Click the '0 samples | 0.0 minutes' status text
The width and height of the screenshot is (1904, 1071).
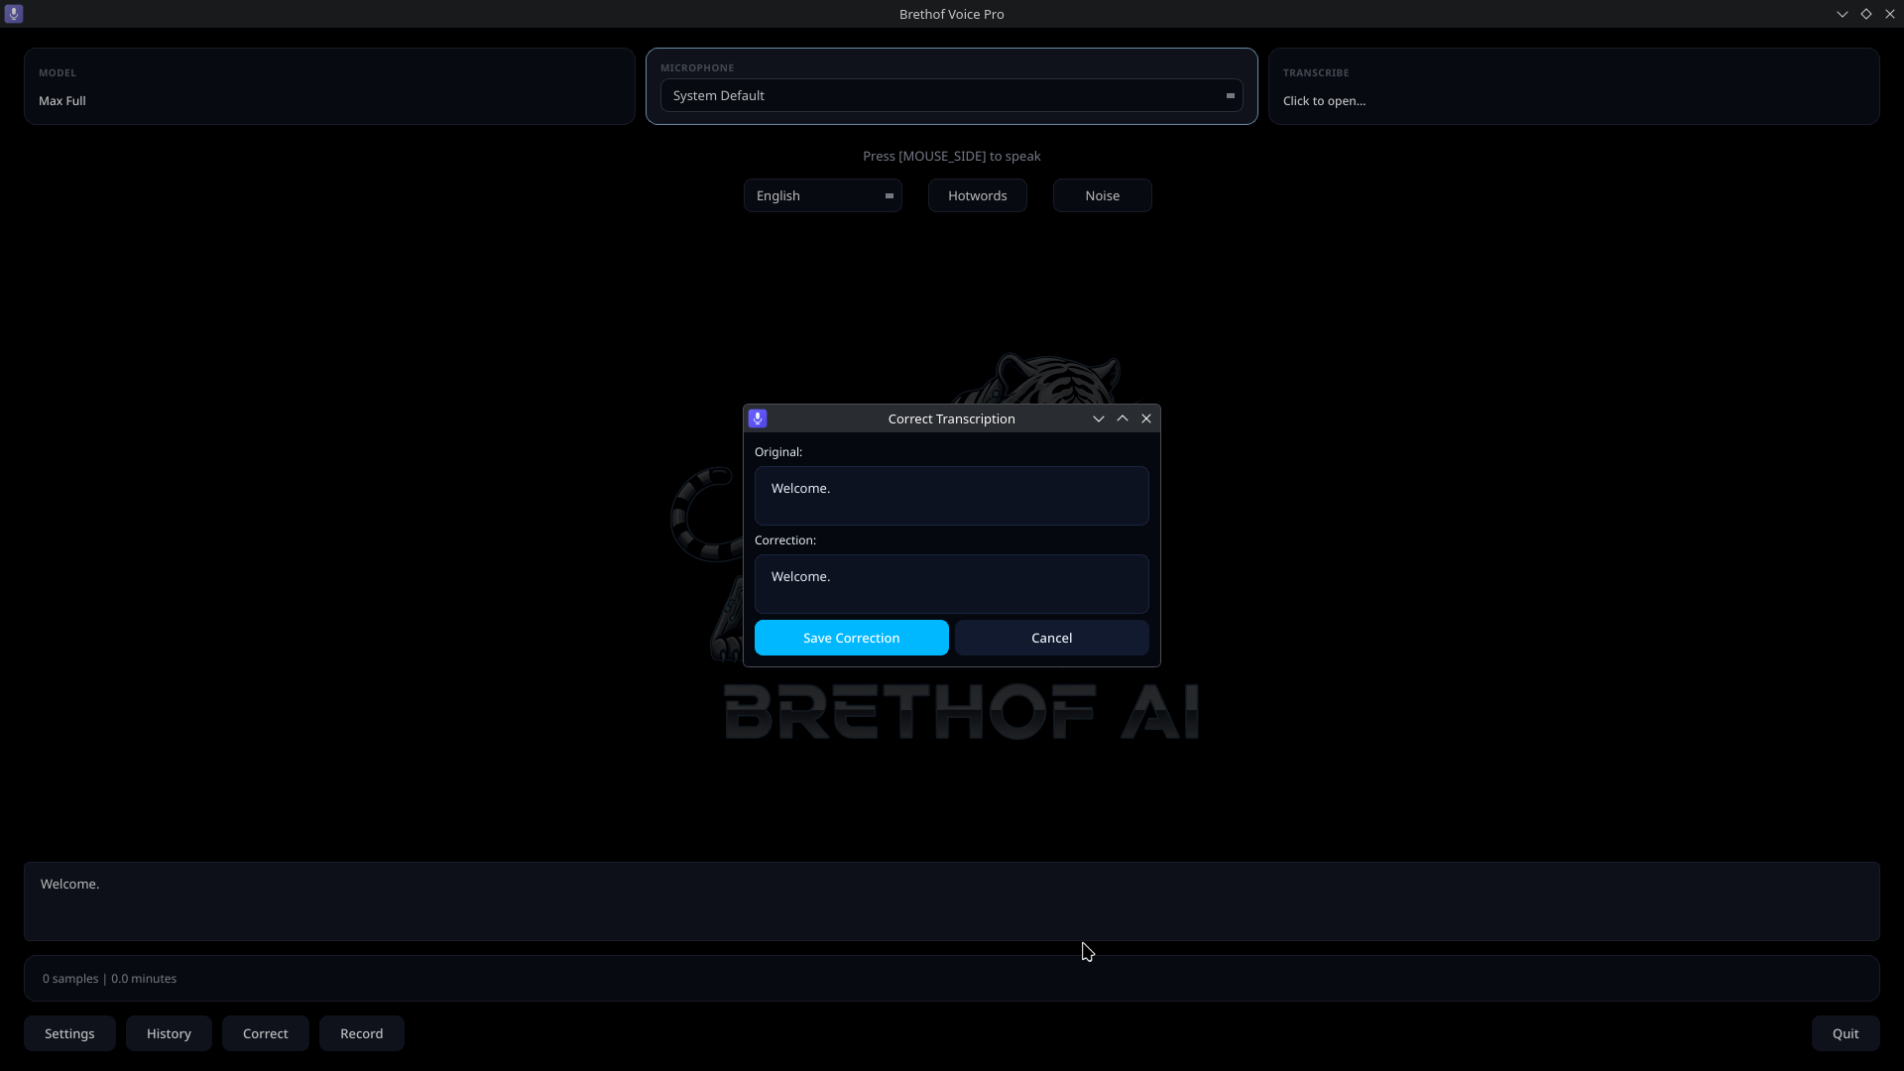pos(109,979)
